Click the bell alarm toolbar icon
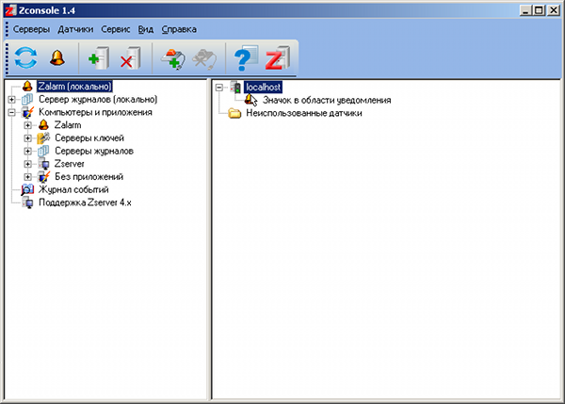The width and height of the screenshot is (565, 404). (x=57, y=57)
